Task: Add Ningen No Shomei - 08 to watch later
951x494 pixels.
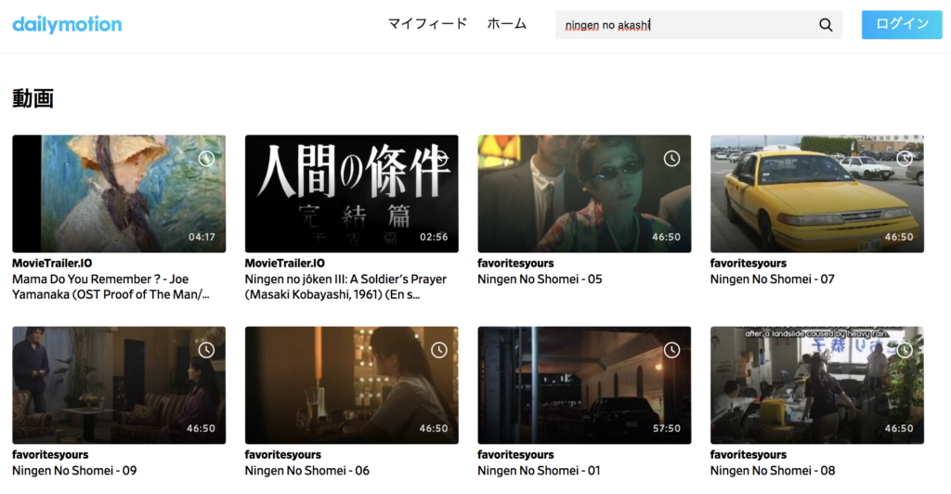Action: [x=905, y=350]
